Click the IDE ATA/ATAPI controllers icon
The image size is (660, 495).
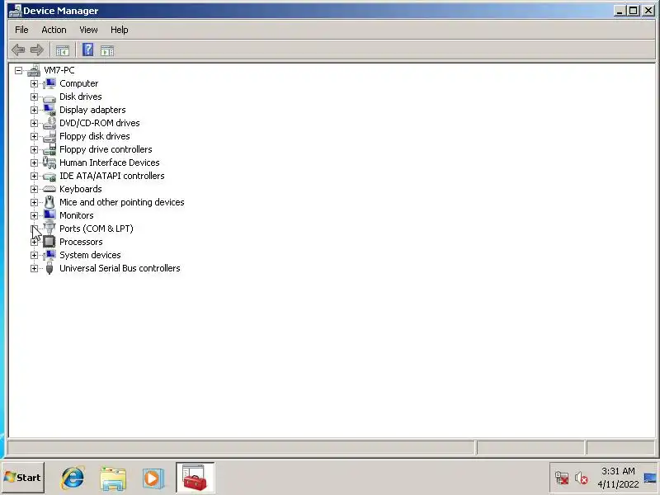tap(49, 177)
